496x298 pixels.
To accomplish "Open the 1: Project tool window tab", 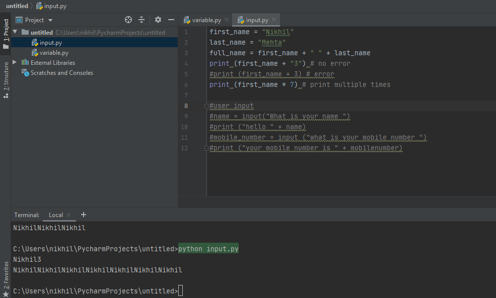I will click(6, 34).
